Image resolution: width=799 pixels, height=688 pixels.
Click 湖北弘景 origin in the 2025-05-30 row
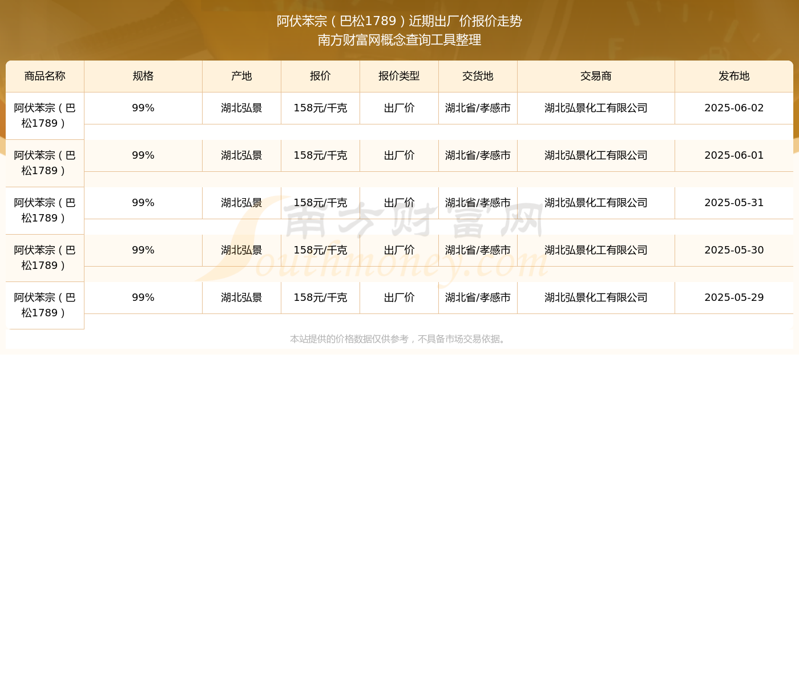(x=241, y=250)
